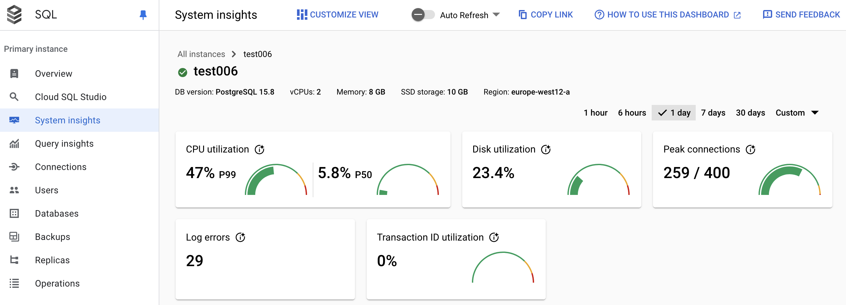Viewport: 846px width, 305px height.
Task: Click the 23.4% disk utilization value
Action: pyautogui.click(x=493, y=173)
